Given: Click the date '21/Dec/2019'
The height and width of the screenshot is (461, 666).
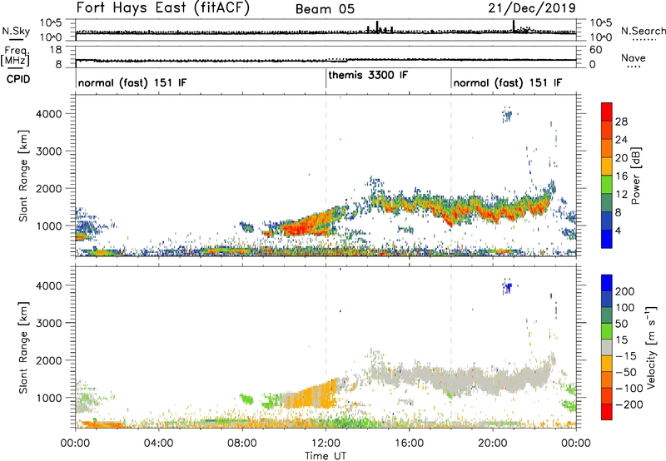Looking at the screenshot, I should click(532, 7).
